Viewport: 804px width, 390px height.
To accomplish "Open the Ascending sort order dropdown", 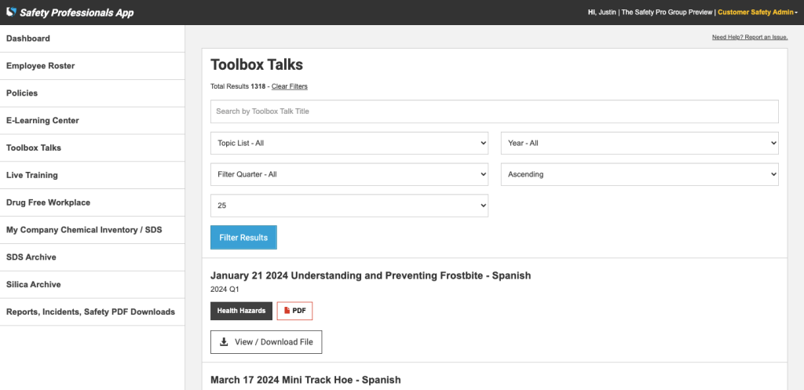I will [x=639, y=174].
